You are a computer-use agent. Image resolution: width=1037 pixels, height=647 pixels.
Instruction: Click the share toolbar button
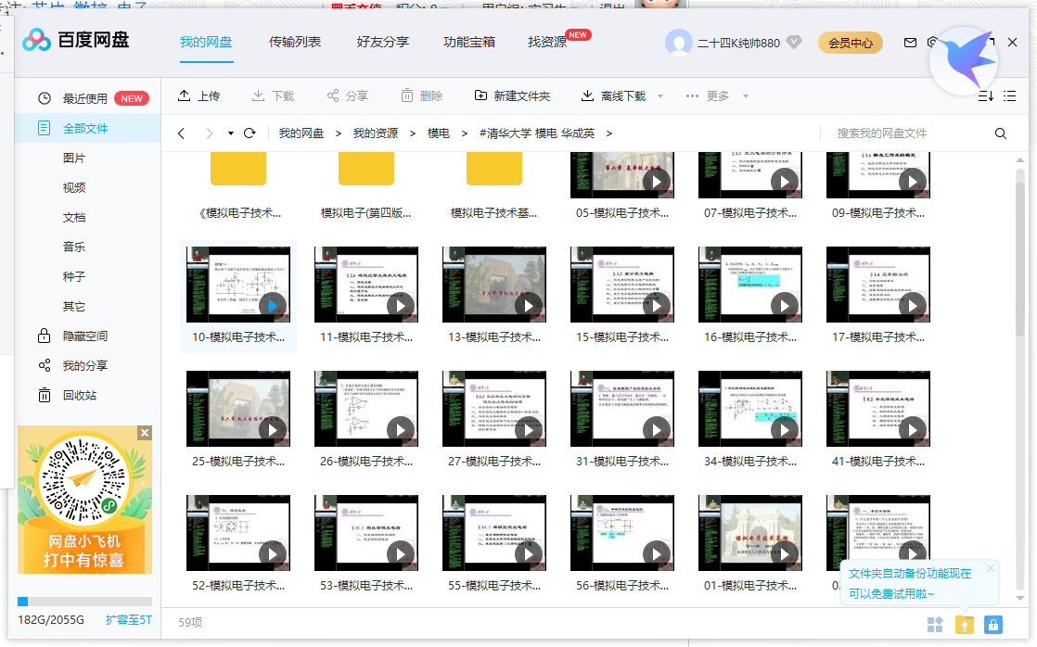(x=347, y=95)
